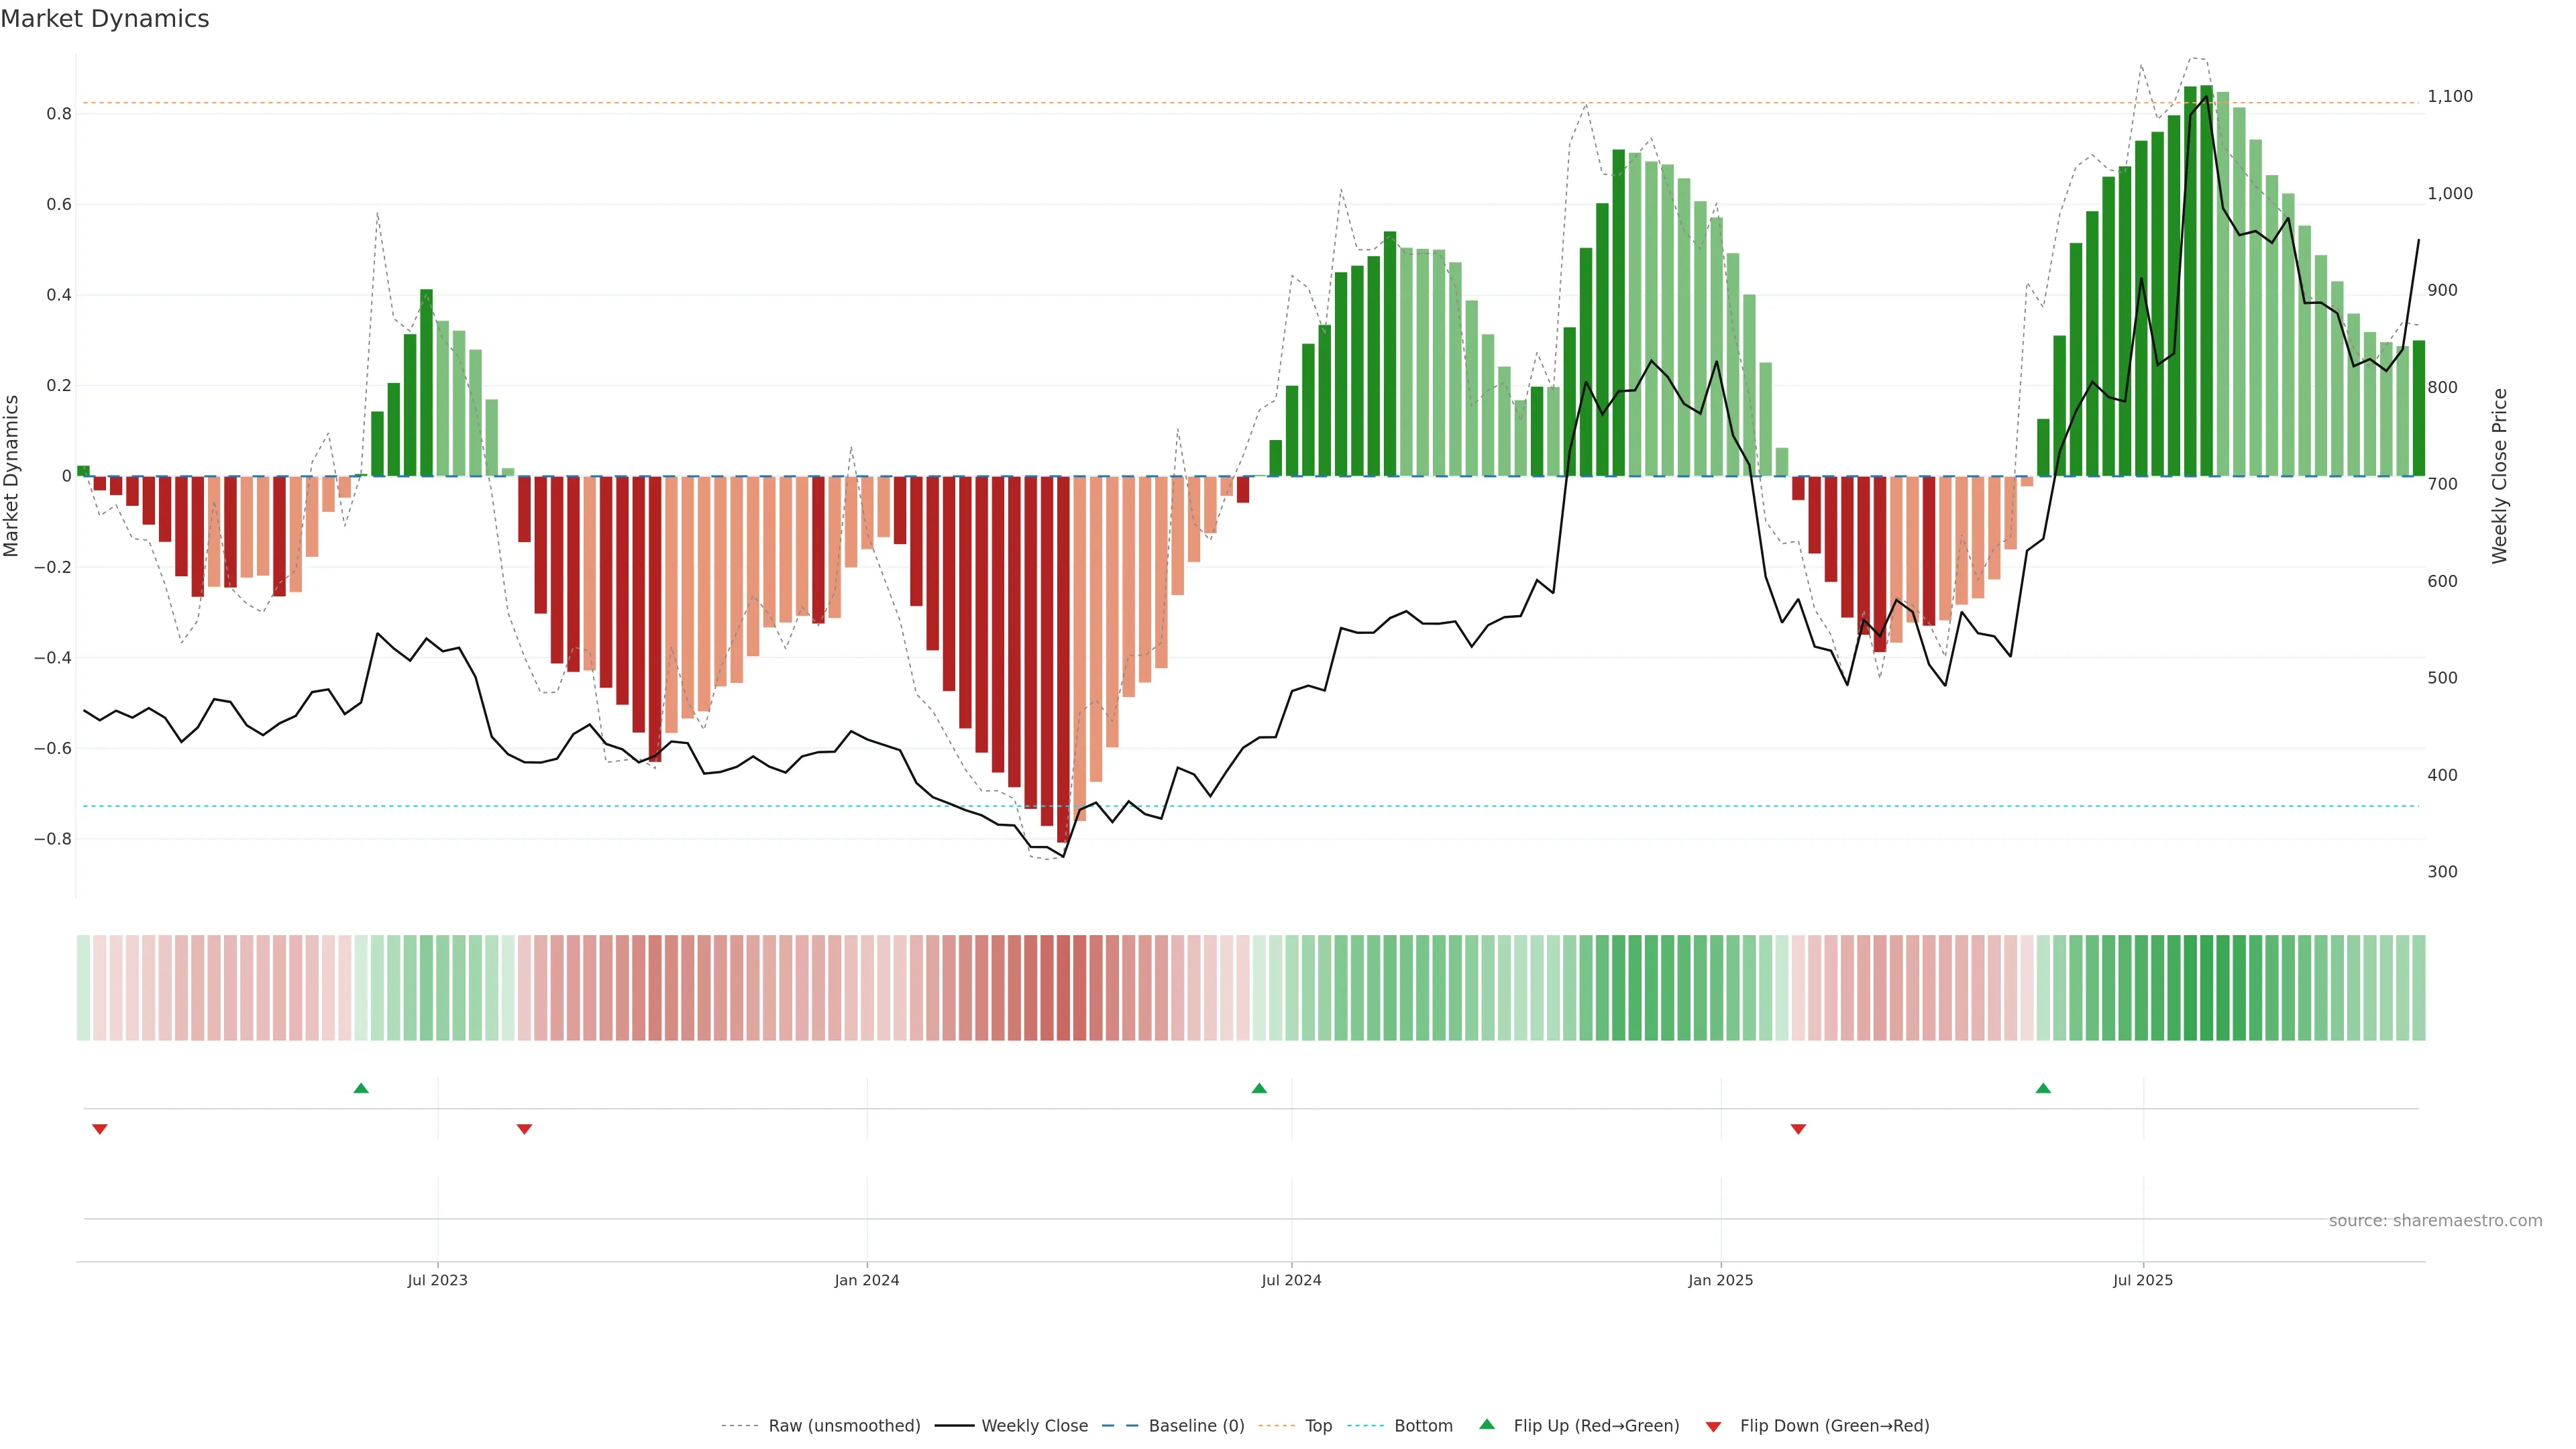Click green flip-up triangle just before Jul 2024
Image resolution: width=2576 pixels, height=1449 pixels.
tap(1259, 1088)
